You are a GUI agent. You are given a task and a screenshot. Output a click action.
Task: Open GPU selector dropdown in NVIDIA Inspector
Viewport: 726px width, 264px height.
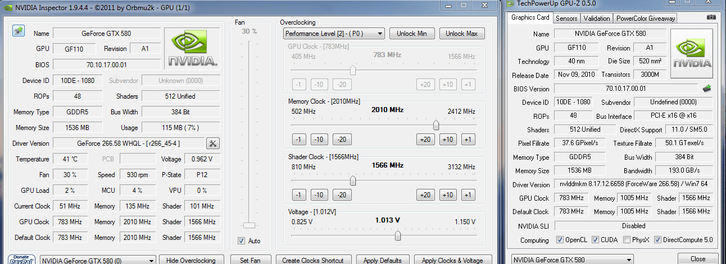(x=98, y=260)
